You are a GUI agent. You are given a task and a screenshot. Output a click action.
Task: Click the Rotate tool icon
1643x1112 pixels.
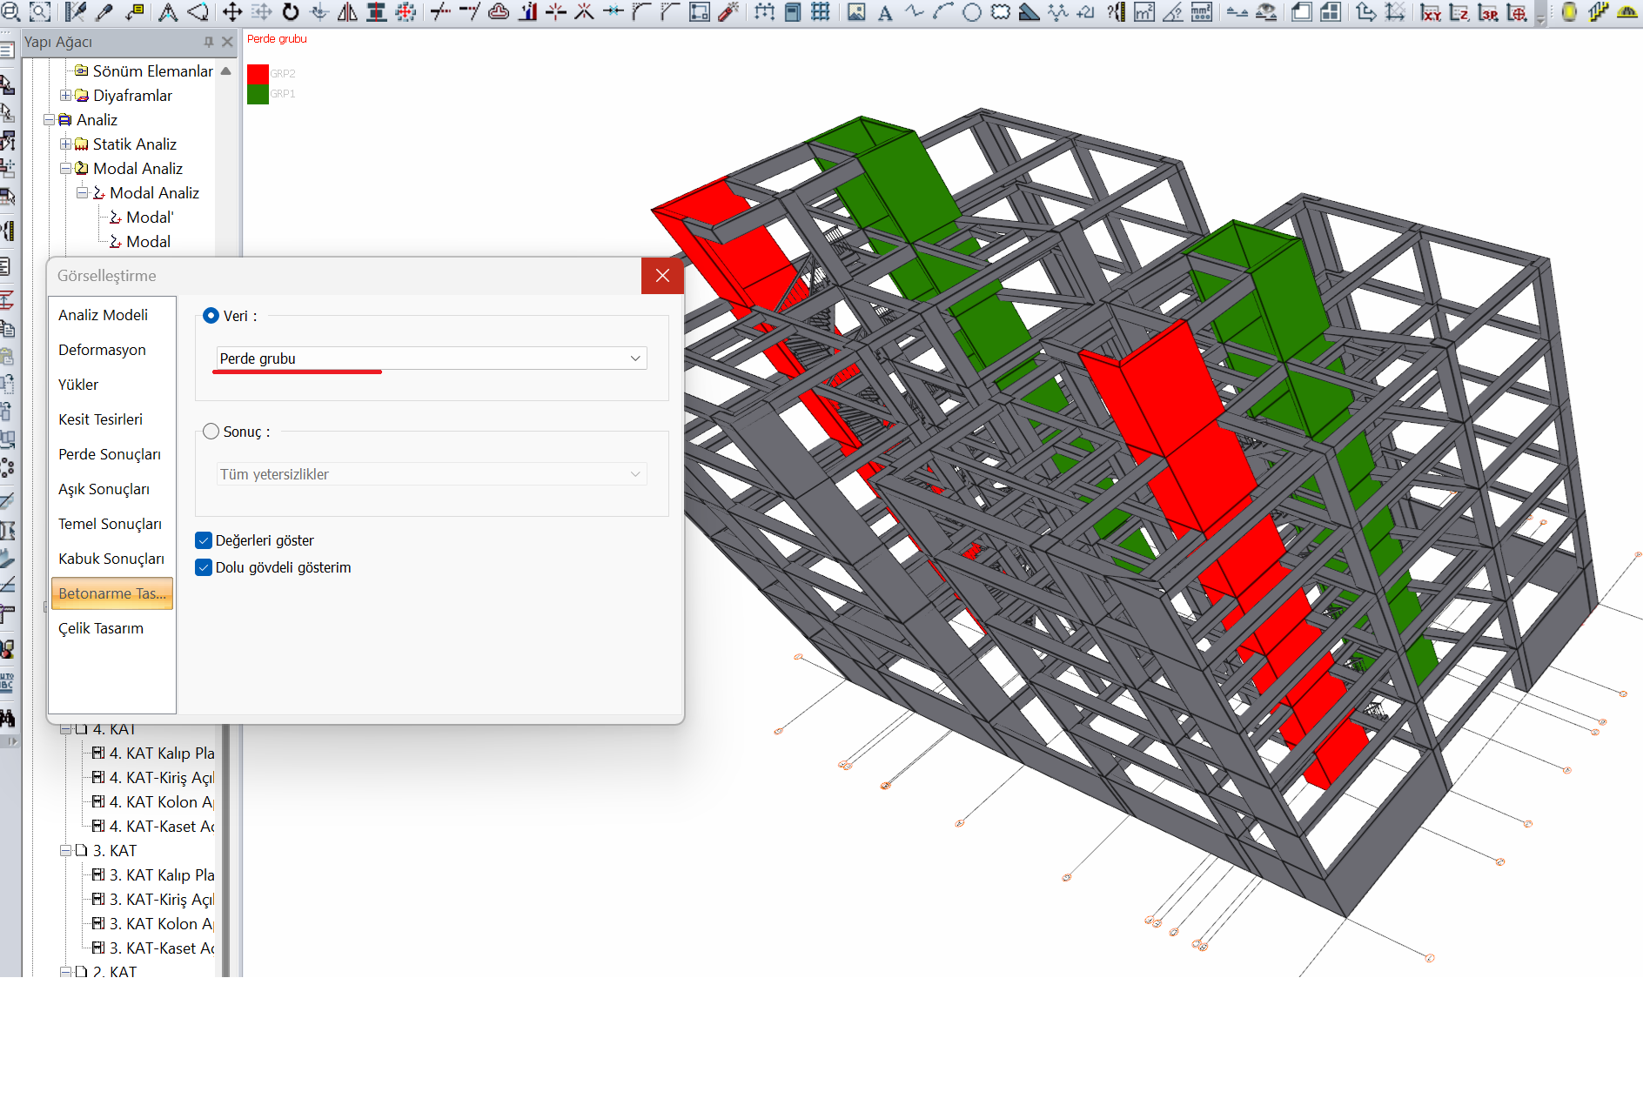coord(291,12)
